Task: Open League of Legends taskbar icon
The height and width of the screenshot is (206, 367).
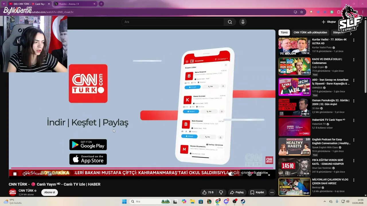Action: (209, 201)
